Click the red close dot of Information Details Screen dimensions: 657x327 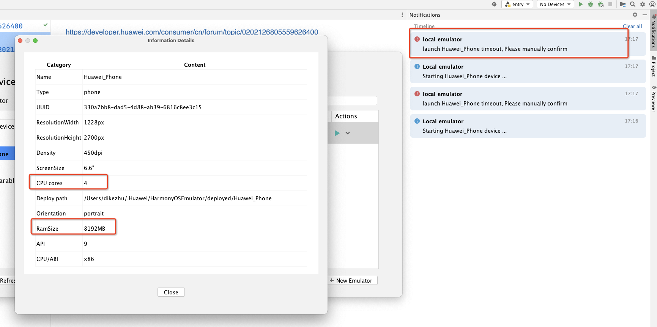20,41
